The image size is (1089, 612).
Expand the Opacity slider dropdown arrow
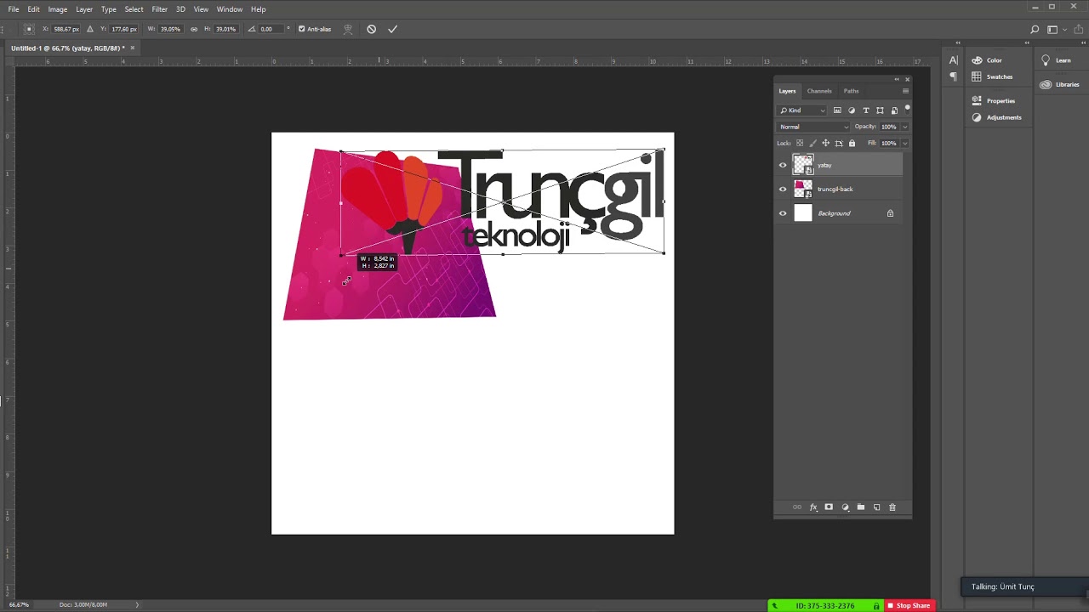904,127
